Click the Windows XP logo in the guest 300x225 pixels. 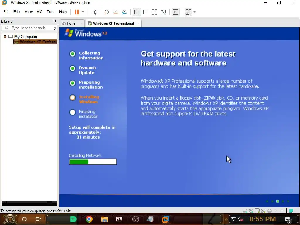click(x=86, y=33)
